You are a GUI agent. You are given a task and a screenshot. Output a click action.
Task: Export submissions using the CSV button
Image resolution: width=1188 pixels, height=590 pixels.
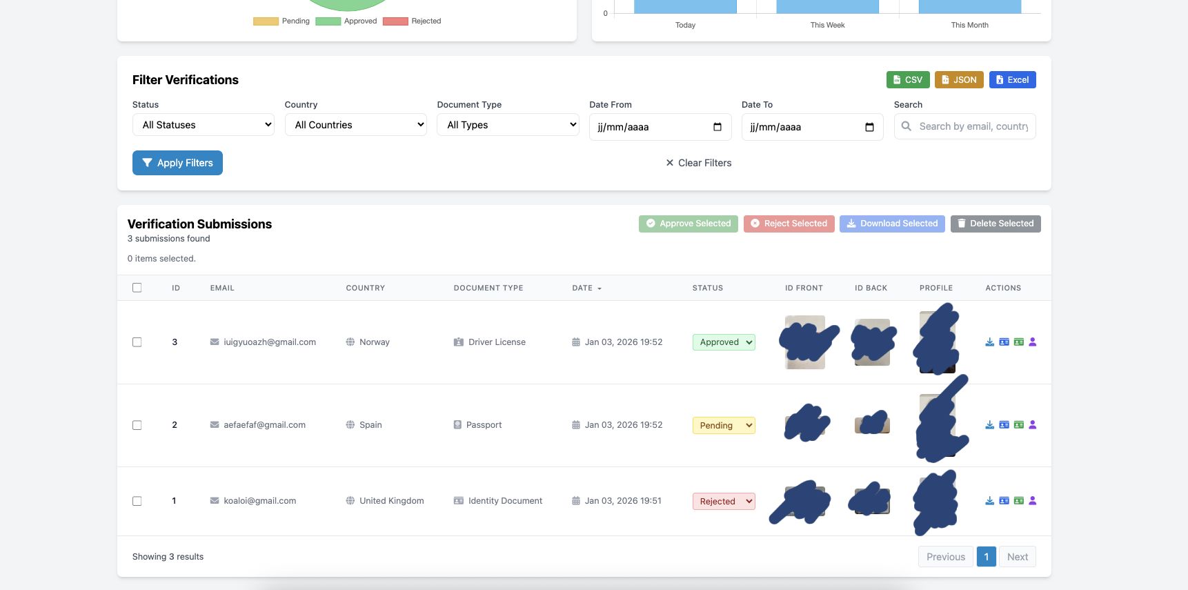tap(908, 80)
